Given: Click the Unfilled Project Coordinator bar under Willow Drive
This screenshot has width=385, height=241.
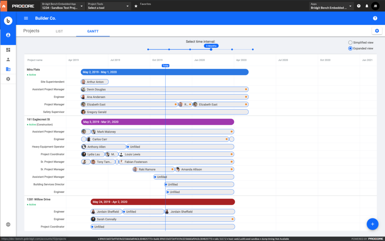Looking at the screenshot, I should [163, 226].
